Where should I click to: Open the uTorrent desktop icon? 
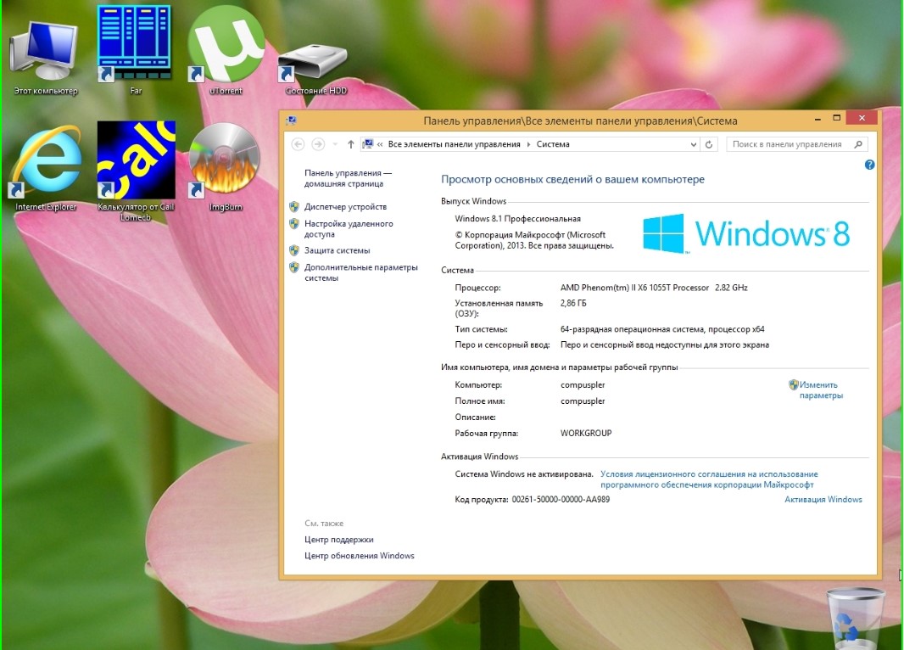(x=226, y=45)
